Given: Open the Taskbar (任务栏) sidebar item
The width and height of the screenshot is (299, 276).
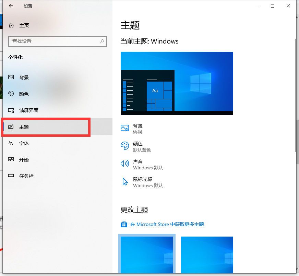Looking at the screenshot, I should 26,176.
